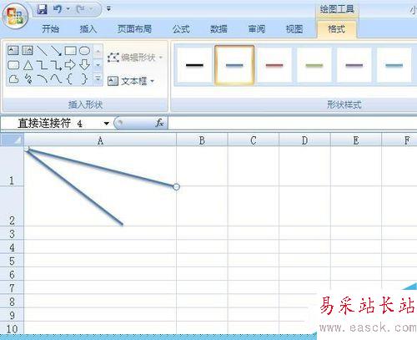Choose the arrow line shape
The width and height of the screenshot is (417, 340).
(x=56, y=51)
